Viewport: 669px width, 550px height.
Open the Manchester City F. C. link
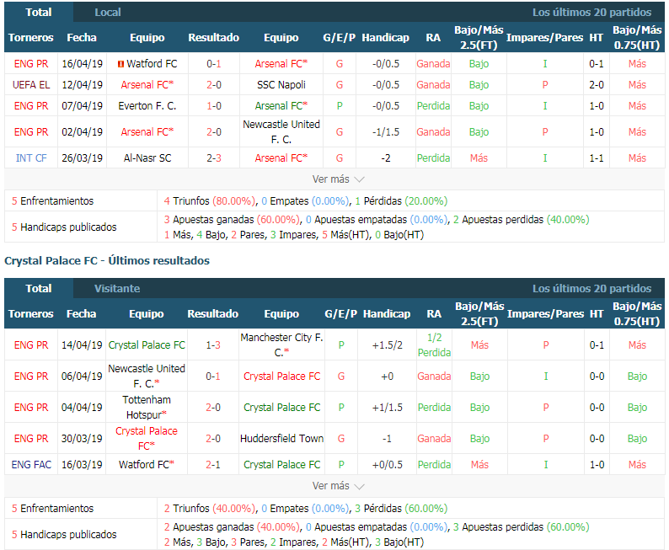[x=281, y=344]
